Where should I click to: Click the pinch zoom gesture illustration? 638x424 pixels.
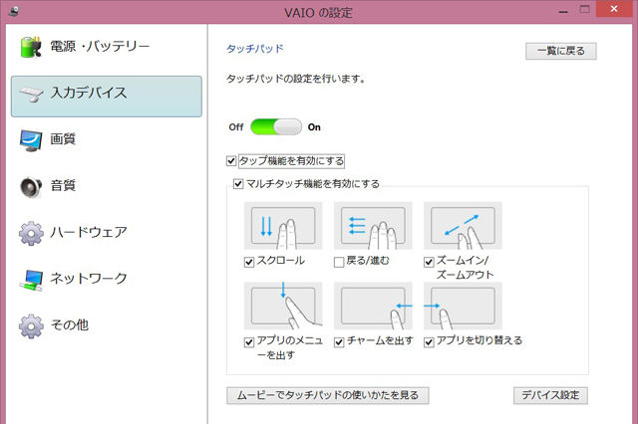pyautogui.click(x=463, y=226)
